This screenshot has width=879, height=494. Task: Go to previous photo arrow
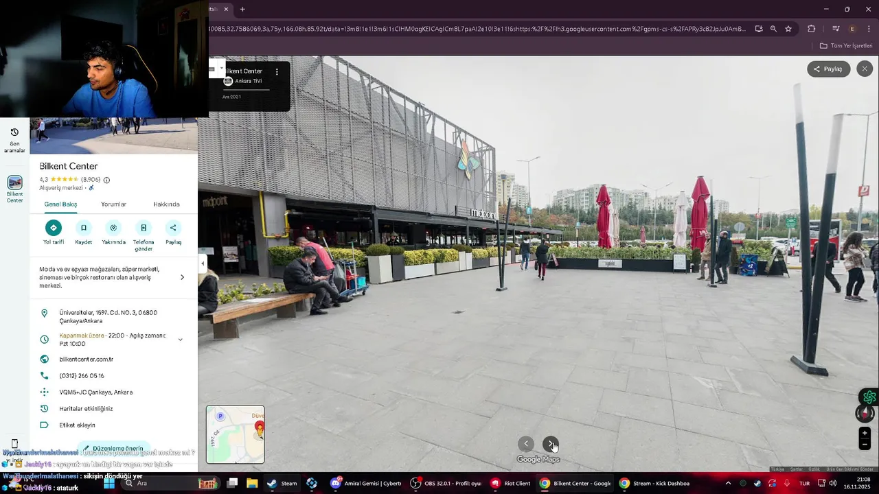[x=526, y=444]
